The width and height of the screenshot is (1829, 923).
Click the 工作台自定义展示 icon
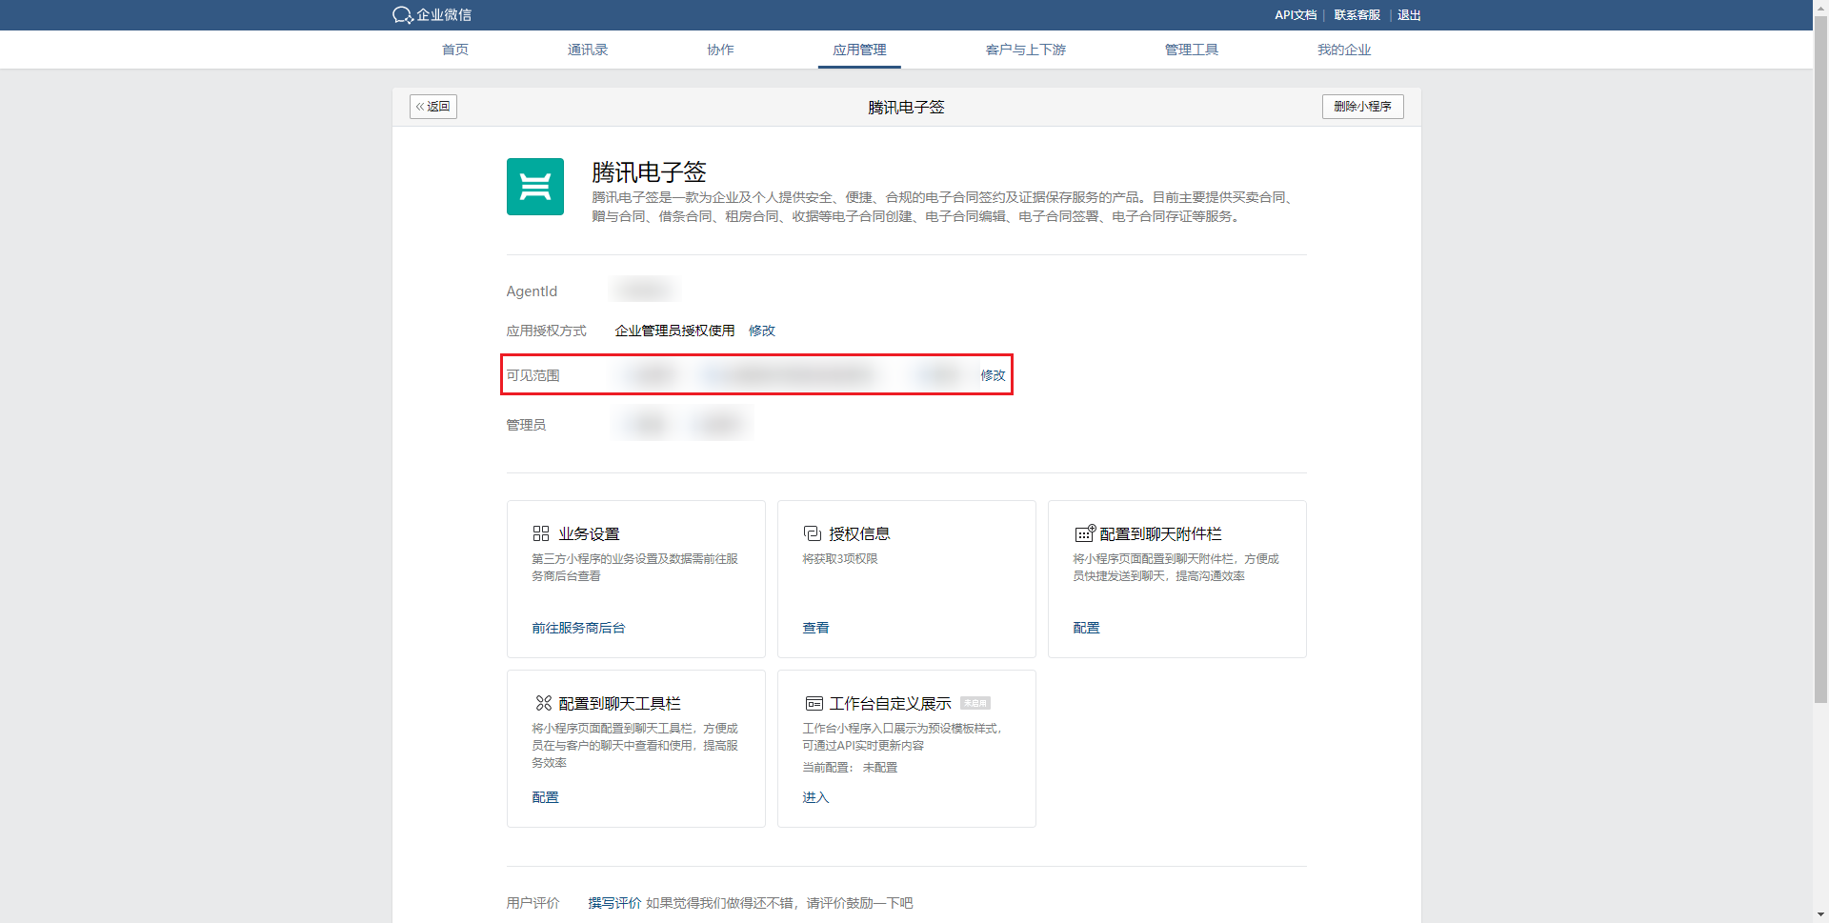coord(814,703)
